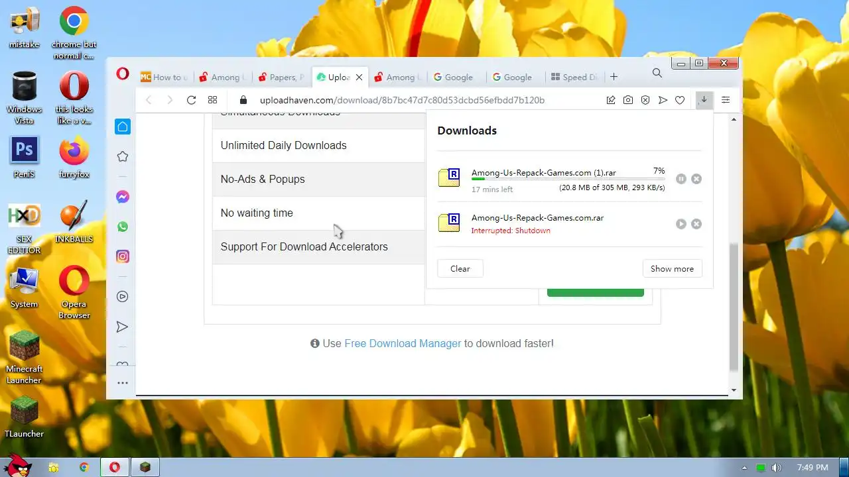
Task: Toggle the downloads arrow button in toolbar
Action: pos(704,100)
